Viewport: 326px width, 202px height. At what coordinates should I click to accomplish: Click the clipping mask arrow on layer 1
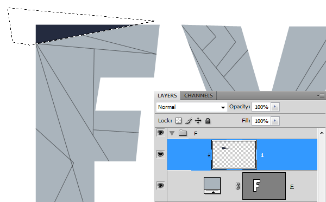pyautogui.click(x=209, y=154)
